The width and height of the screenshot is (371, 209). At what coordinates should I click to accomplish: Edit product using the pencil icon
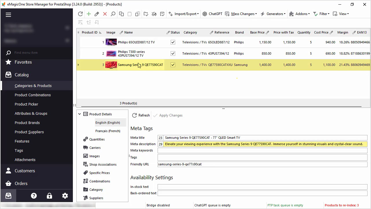[97, 14]
